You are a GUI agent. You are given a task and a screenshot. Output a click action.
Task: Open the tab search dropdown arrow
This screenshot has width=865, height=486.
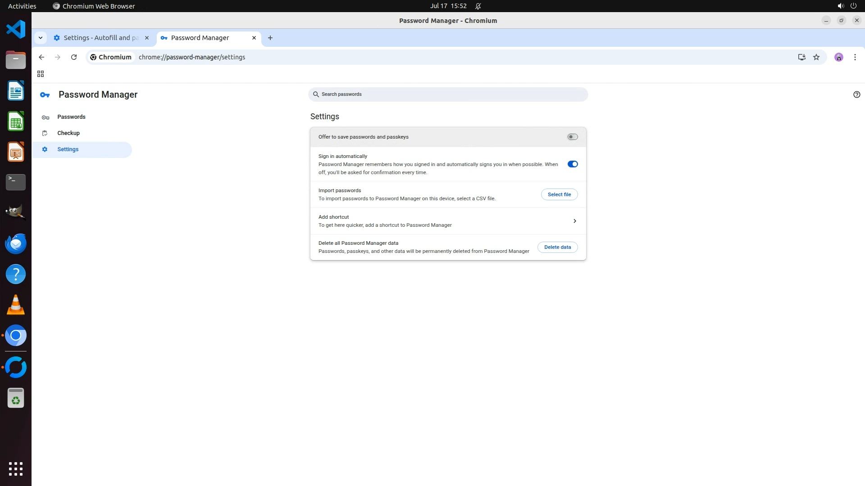pos(41,38)
